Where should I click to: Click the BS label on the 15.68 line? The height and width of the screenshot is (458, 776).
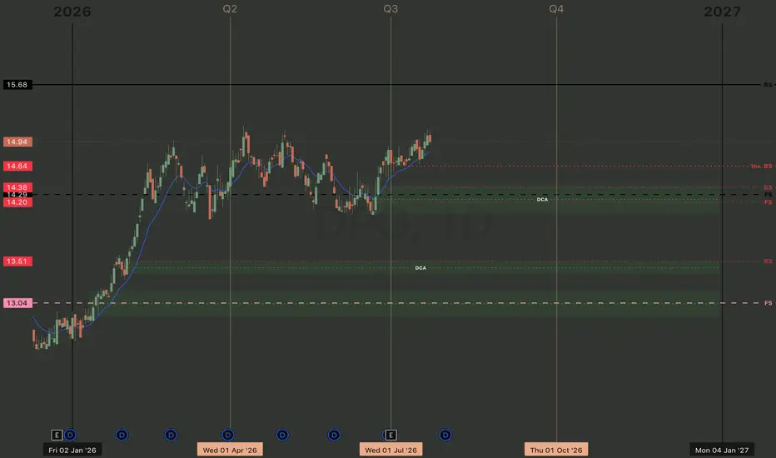768,85
